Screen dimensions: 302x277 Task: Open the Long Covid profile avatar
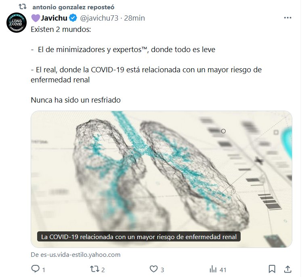coord(17,23)
